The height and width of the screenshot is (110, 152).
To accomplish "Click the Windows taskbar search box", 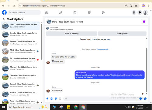I will [x=29, y=107].
